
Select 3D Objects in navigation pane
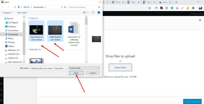11,22
